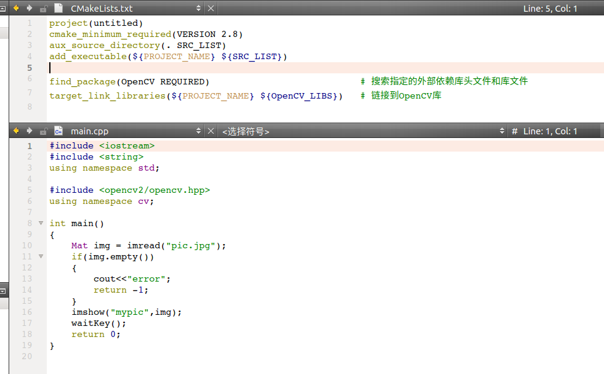Close the CMakeLists.txt document
Image resolution: width=604 pixels, height=374 pixels.
(211, 9)
